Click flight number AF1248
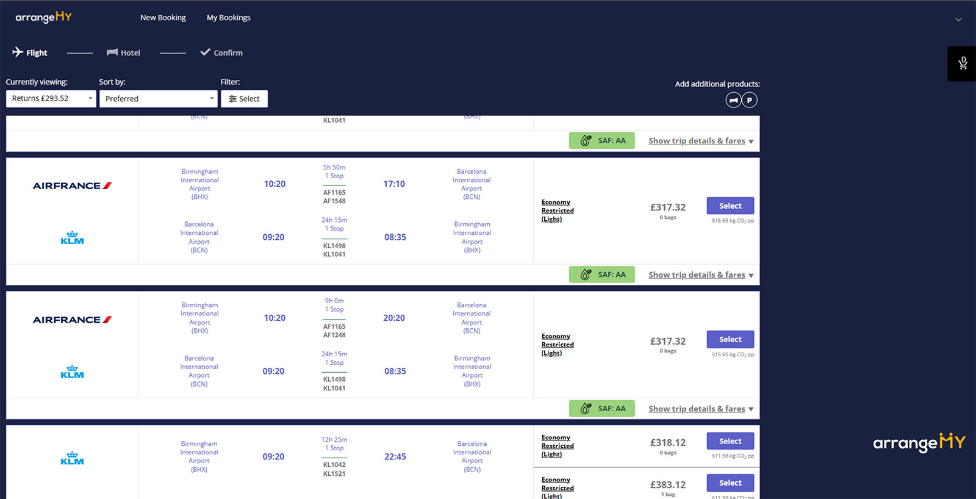Screen dimensions: 976x499 [x=334, y=335]
